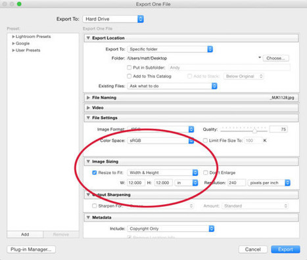Toggle Add to Stack checkbox
Viewport: 307px width, 260px height.
click(x=189, y=76)
